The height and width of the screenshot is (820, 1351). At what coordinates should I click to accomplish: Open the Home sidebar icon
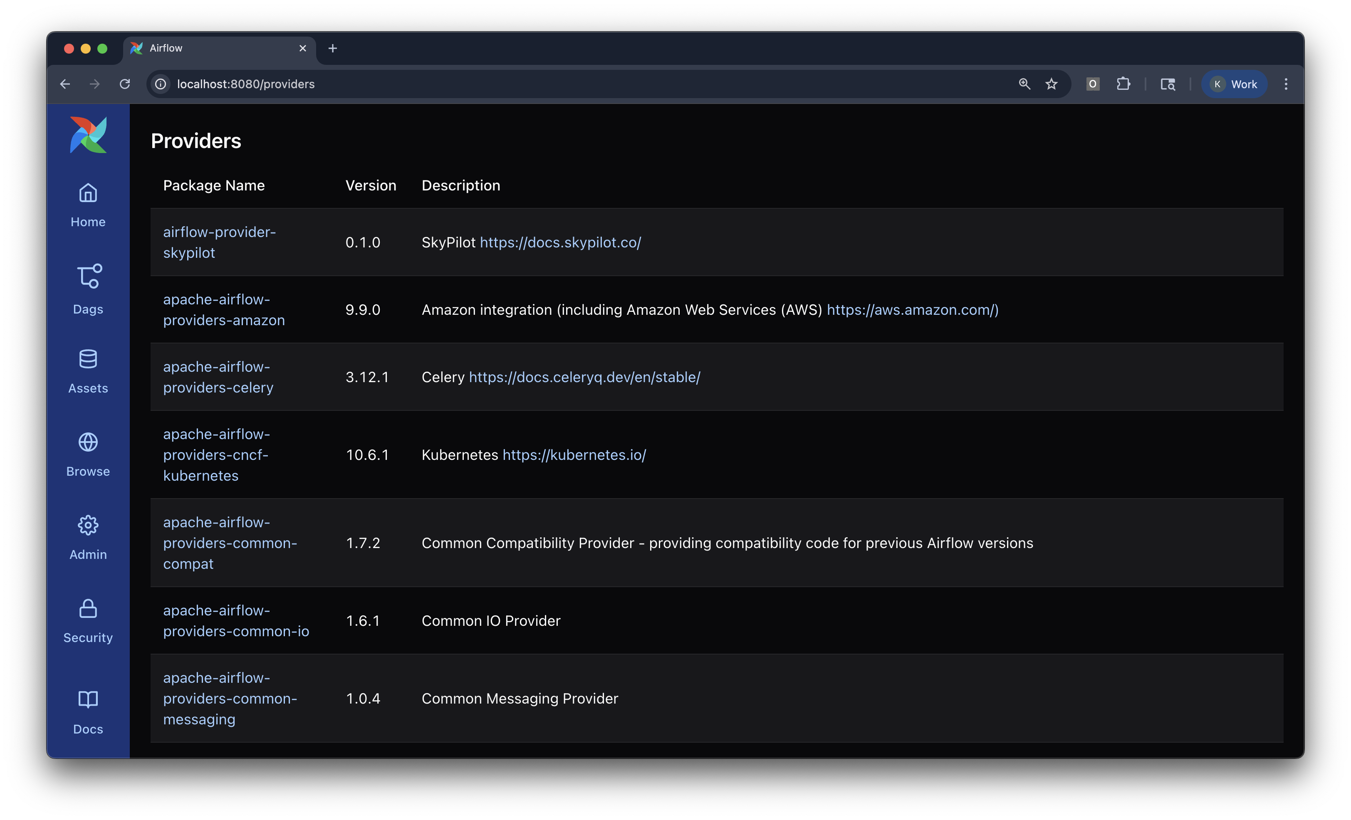coord(88,205)
